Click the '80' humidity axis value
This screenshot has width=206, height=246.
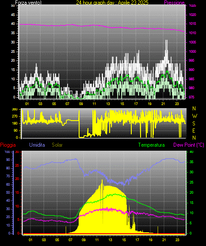[x=8, y=168]
